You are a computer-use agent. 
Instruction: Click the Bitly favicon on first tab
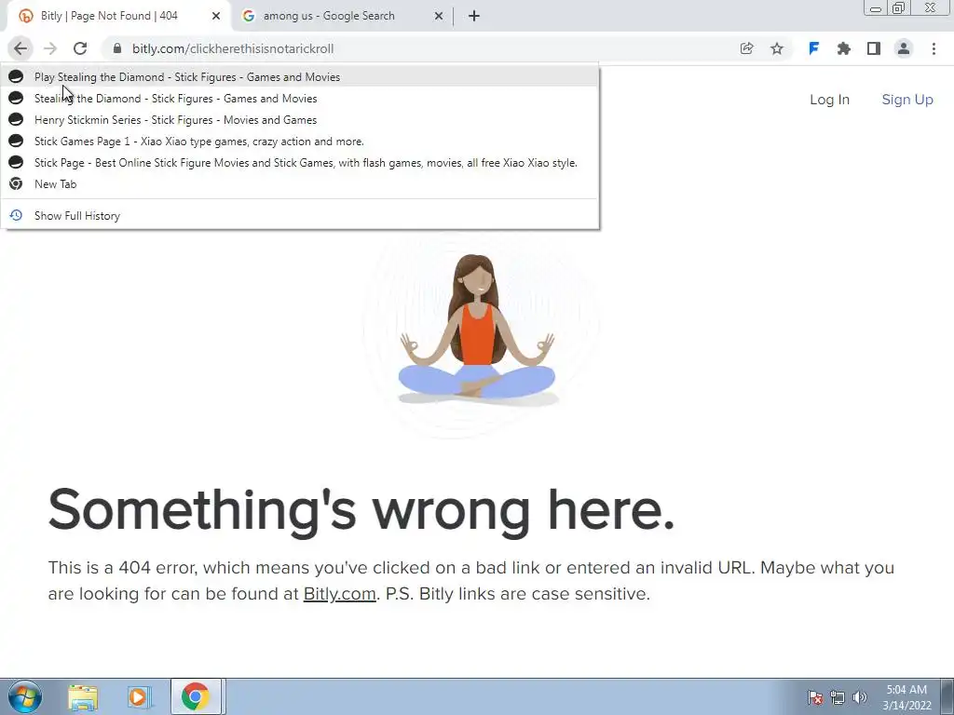[x=25, y=16]
